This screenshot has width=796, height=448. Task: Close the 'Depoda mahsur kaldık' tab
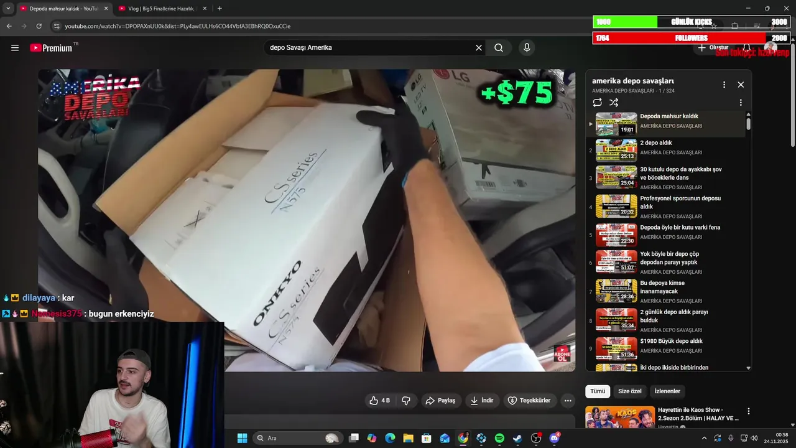coord(106,9)
